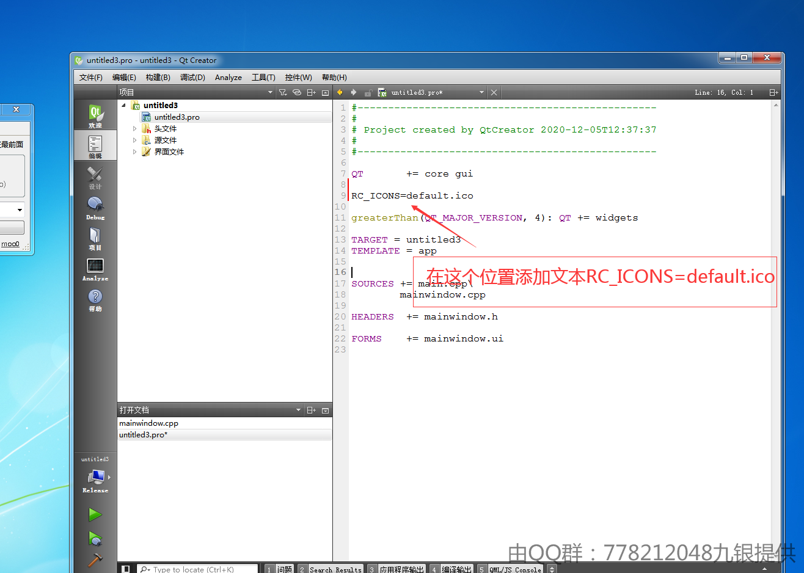Image resolution: width=804 pixels, height=573 pixels.
Task: Filter the project tree with funnel icon
Action: pyautogui.click(x=282, y=92)
